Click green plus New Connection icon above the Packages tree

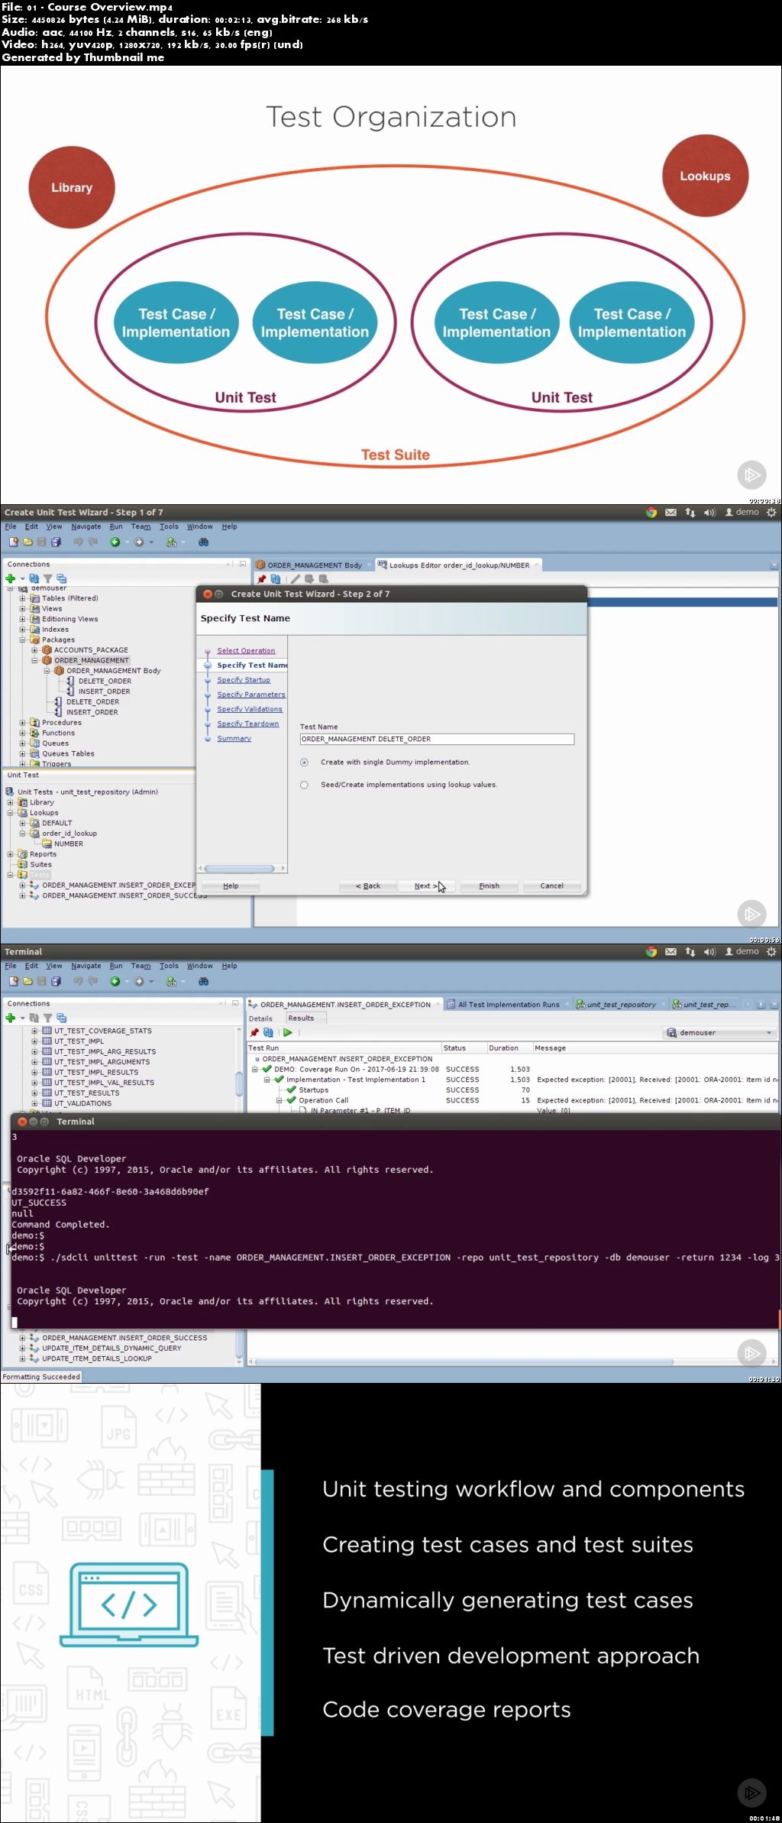11,578
